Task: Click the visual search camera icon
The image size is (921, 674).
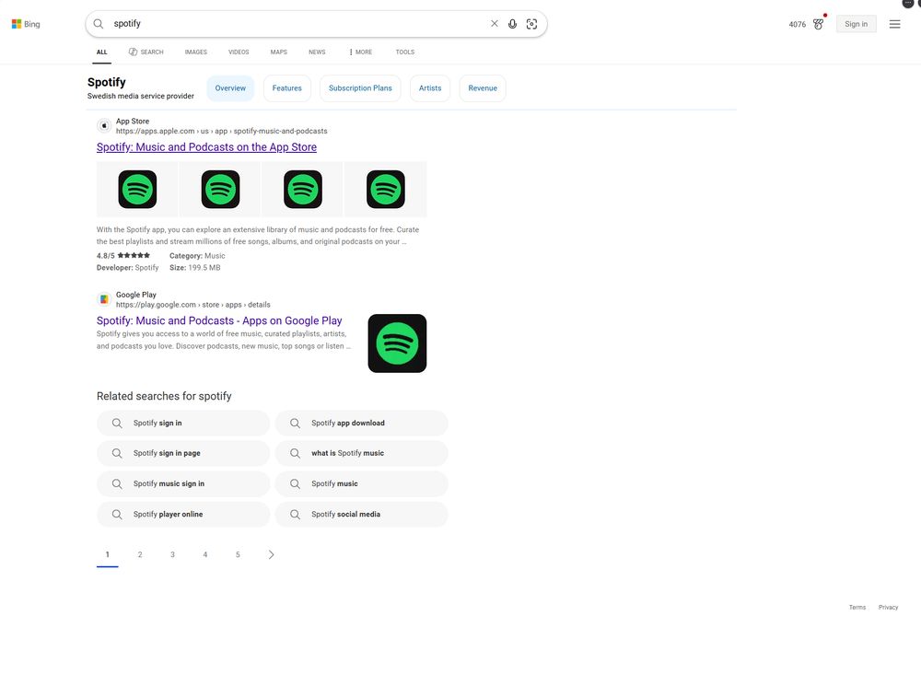Action: tap(532, 23)
